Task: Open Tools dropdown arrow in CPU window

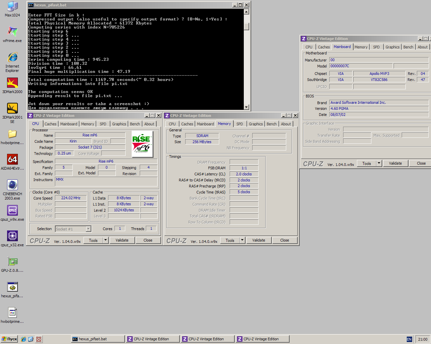Action: point(105,240)
